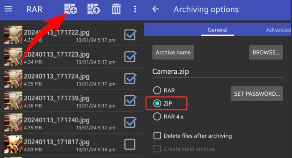The image size is (292, 158).
Task: Go back from Archiving options
Action: [156, 9]
